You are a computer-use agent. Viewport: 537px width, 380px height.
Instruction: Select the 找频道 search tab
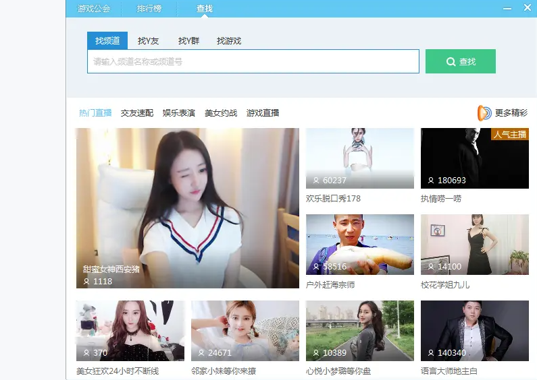tap(107, 40)
